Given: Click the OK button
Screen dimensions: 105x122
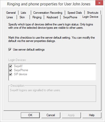Looking at the screenshot, I should [30, 115].
